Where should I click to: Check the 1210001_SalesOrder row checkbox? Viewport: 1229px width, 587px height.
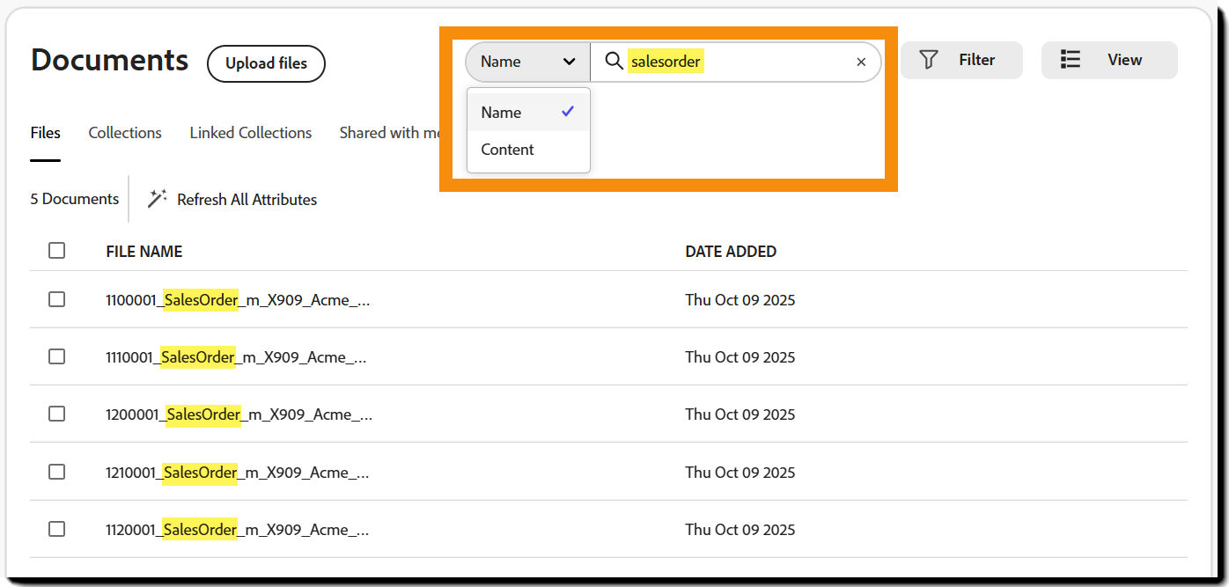pyautogui.click(x=56, y=472)
